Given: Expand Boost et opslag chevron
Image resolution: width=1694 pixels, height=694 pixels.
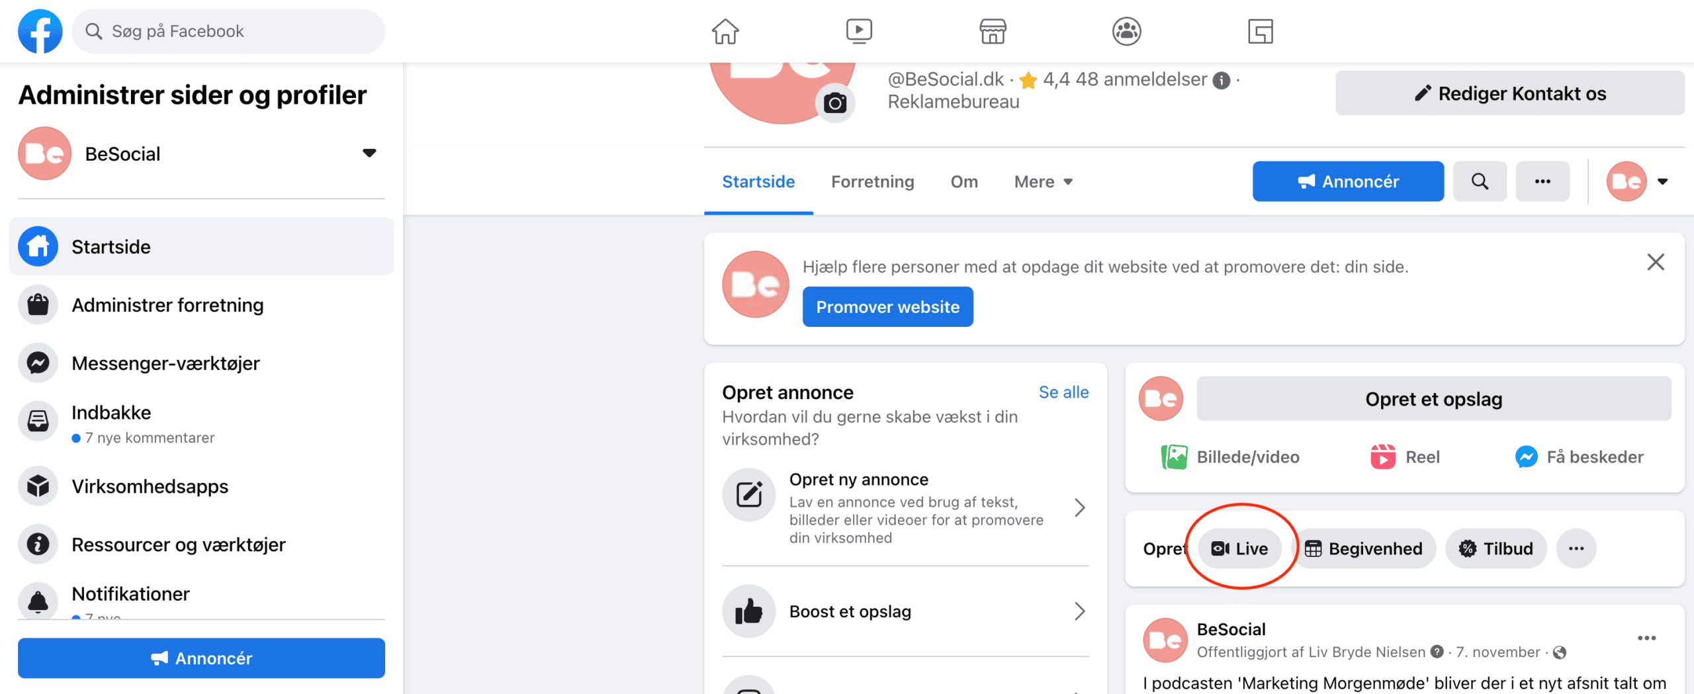Looking at the screenshot, I should (1079, 611).
